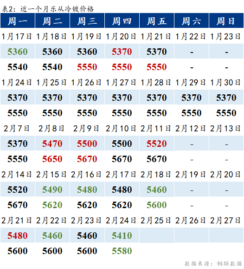Click the 5370 price for 1月30日
The image size is (244, 269).
pos(226,98)
